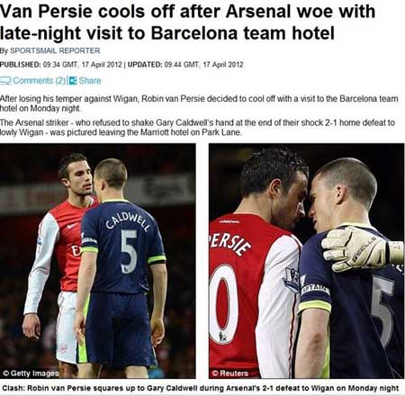Select the Clash photo caption text
405x396 pixels.
click(x=201, y=388)
